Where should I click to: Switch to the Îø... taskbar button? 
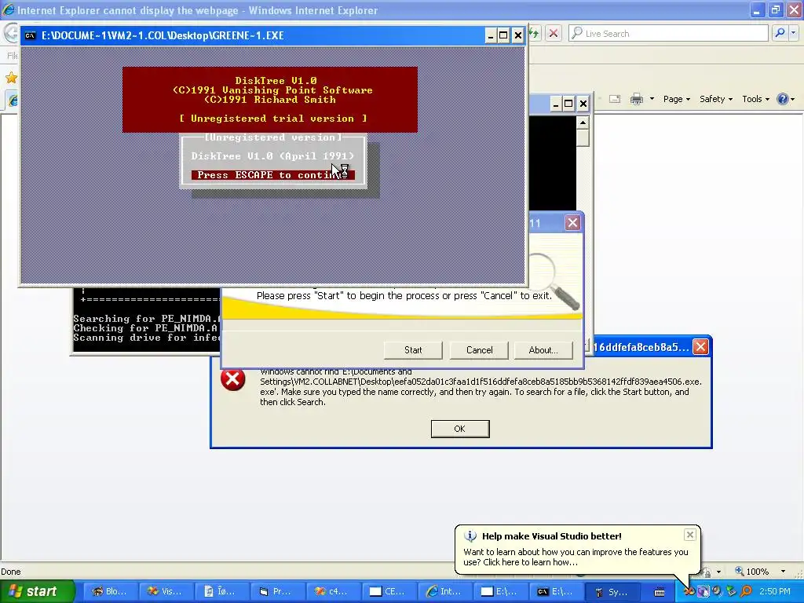point(221,591)
